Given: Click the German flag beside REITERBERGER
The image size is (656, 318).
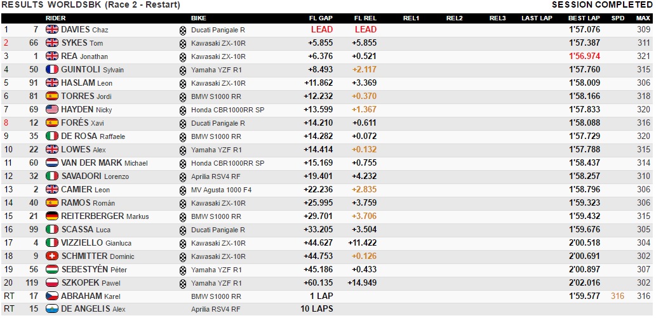Looking at the screenshot, I should [x=52, y=216].
